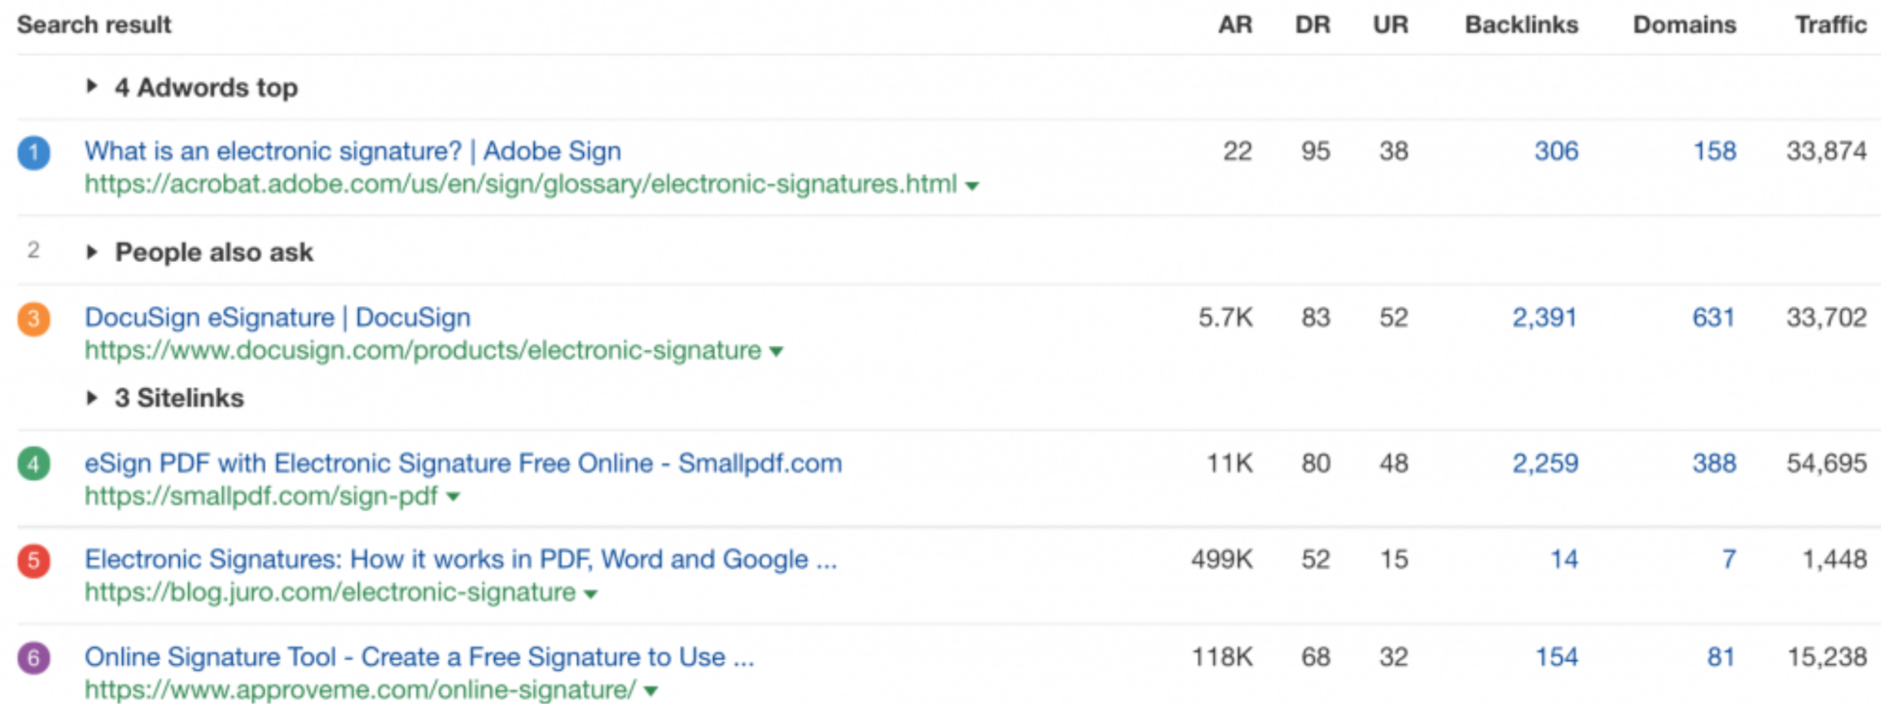Open dropdown arrow after approveme URL
Image resolution: width=1881 pixels, height=704 pixels.
pos(651,691)
